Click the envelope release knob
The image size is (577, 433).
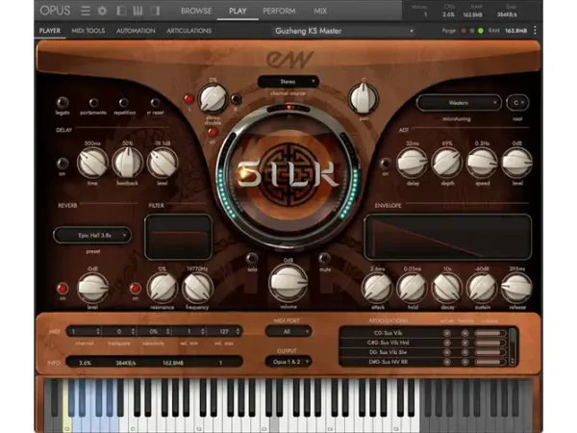[x=517, y=288]
